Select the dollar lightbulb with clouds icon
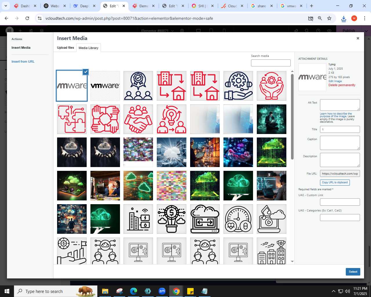Viewport: 371px width, 297px height. click(172, 219)
